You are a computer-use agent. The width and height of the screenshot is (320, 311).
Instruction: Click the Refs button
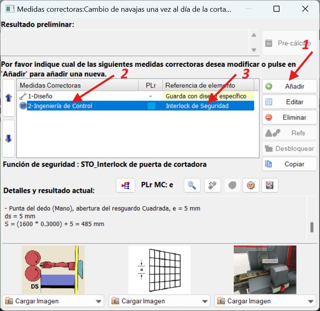pyautogui.click(x=289, y=133)
